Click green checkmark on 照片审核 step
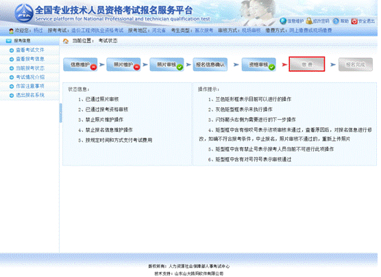The height and width of the screenshot is (277, 381). [x=180, y=67]
